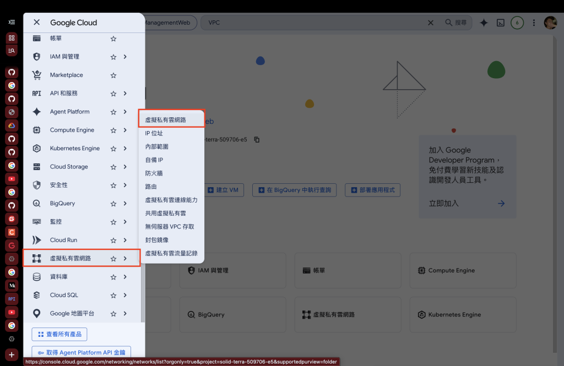Click the 監控 monitoring icon

[x=37, y=221]
